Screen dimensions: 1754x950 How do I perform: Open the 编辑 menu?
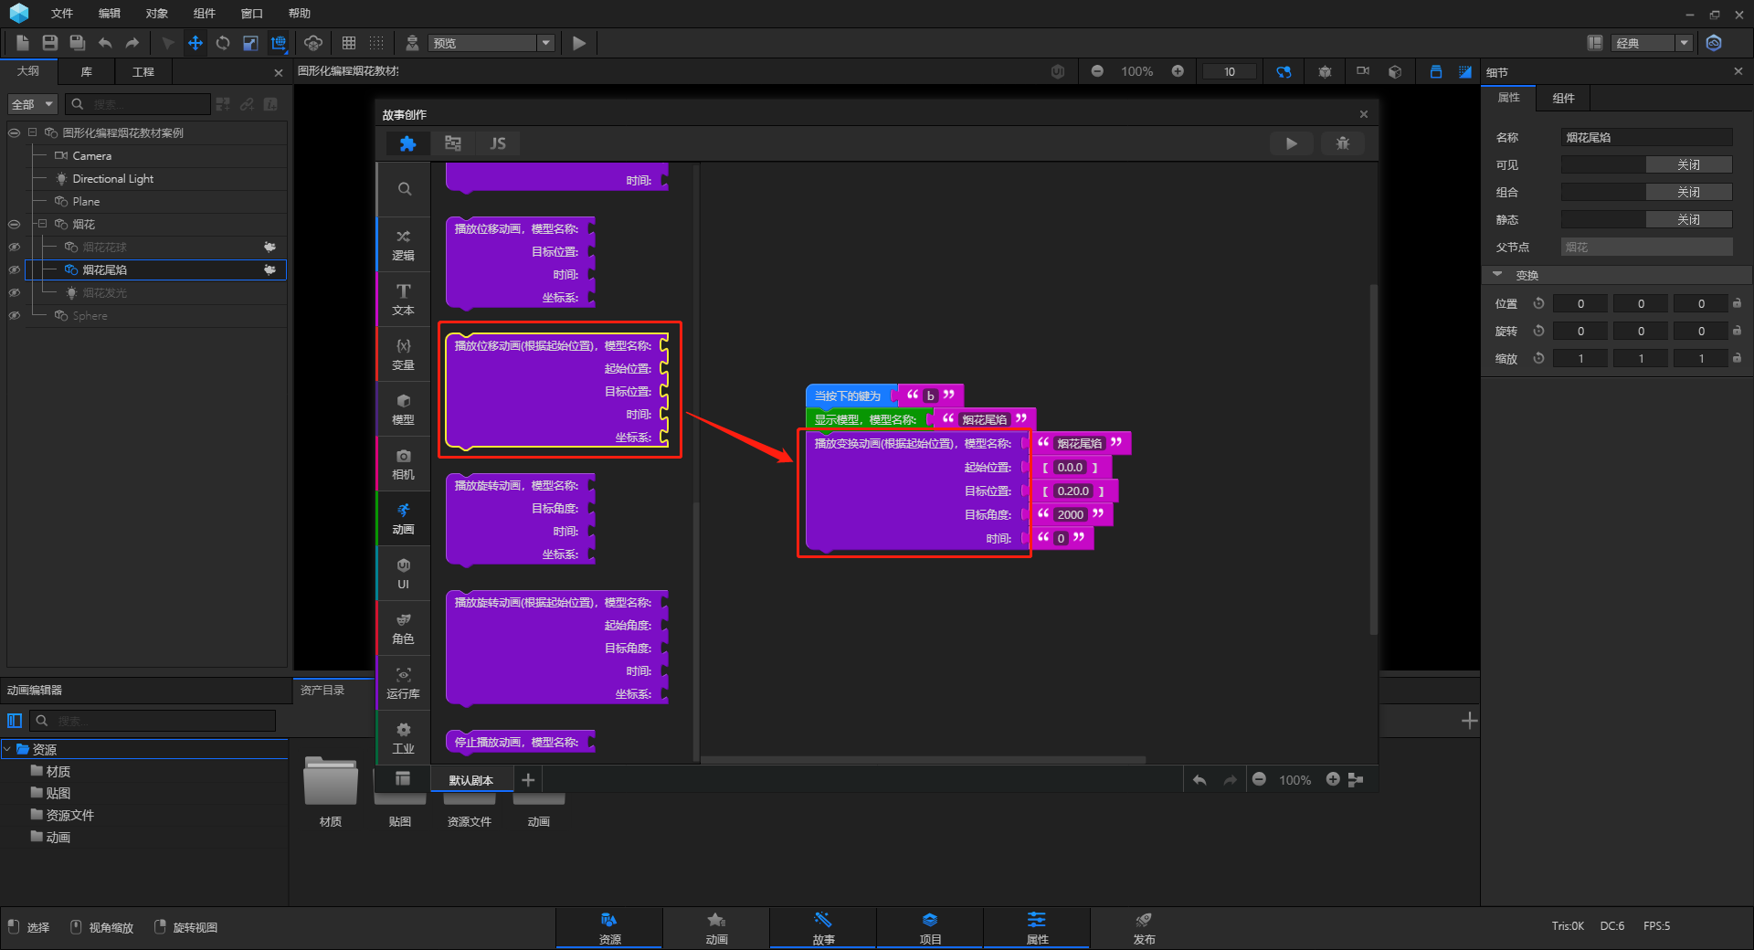[x=110, y=14]
